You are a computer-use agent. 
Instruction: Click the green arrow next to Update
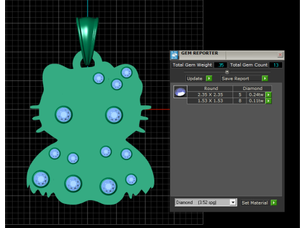pyautogui.click(x=209, y=79)
